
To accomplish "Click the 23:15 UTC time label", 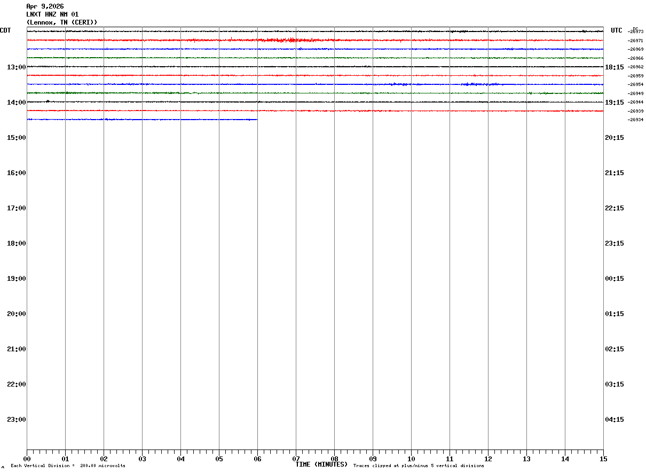I will tap(615, 243).
